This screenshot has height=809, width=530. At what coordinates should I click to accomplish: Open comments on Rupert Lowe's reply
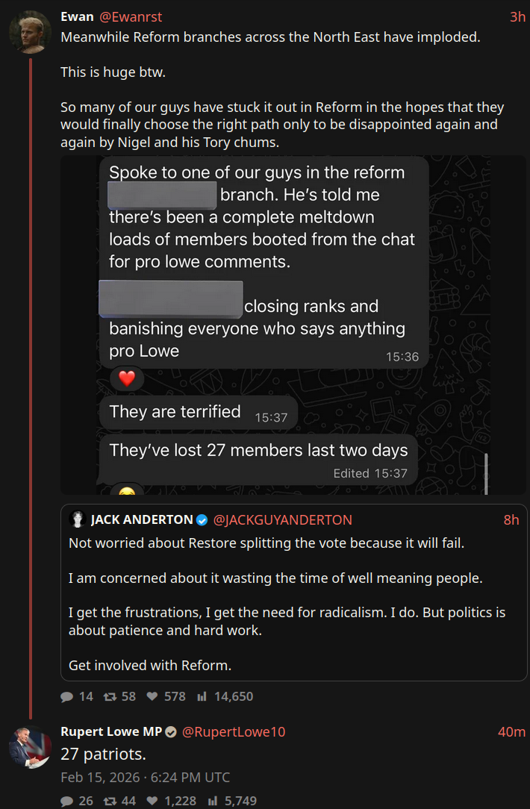[67, 801]
